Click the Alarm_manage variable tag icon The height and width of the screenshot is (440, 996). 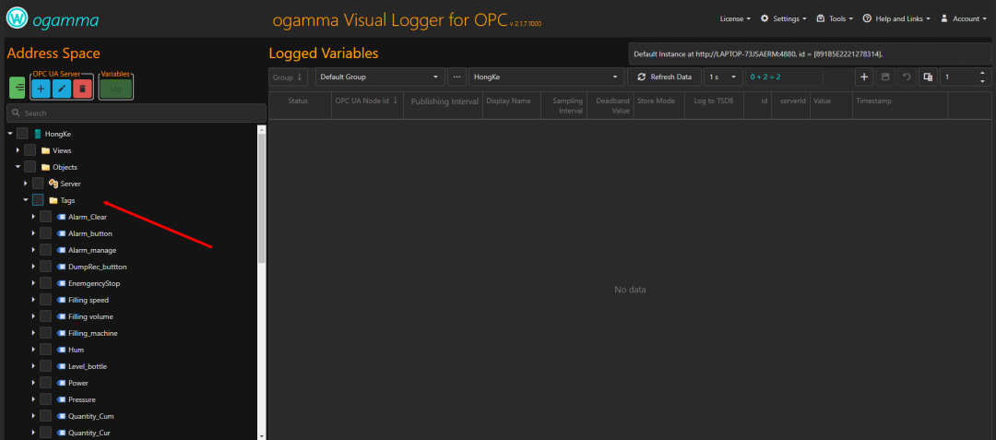[x=61, y=250]
